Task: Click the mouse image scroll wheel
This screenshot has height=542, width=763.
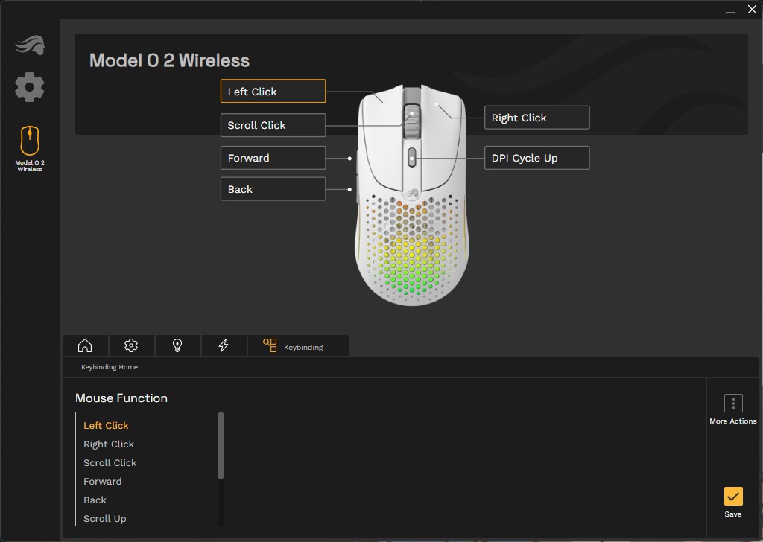Action: coord(411,121)
